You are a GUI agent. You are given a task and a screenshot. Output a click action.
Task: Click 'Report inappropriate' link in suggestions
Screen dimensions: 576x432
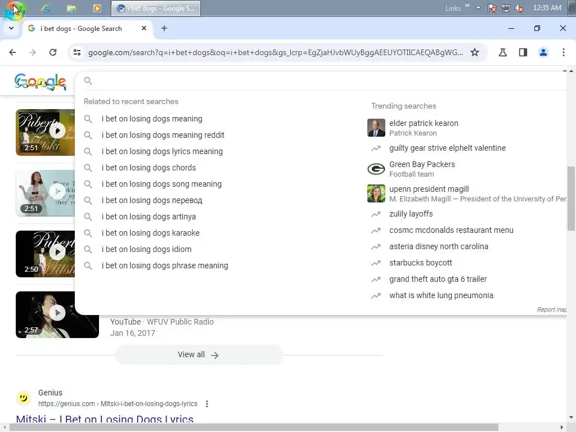551,310
